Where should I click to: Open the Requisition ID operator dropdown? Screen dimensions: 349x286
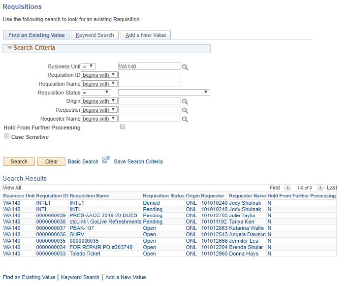[99, 75]
